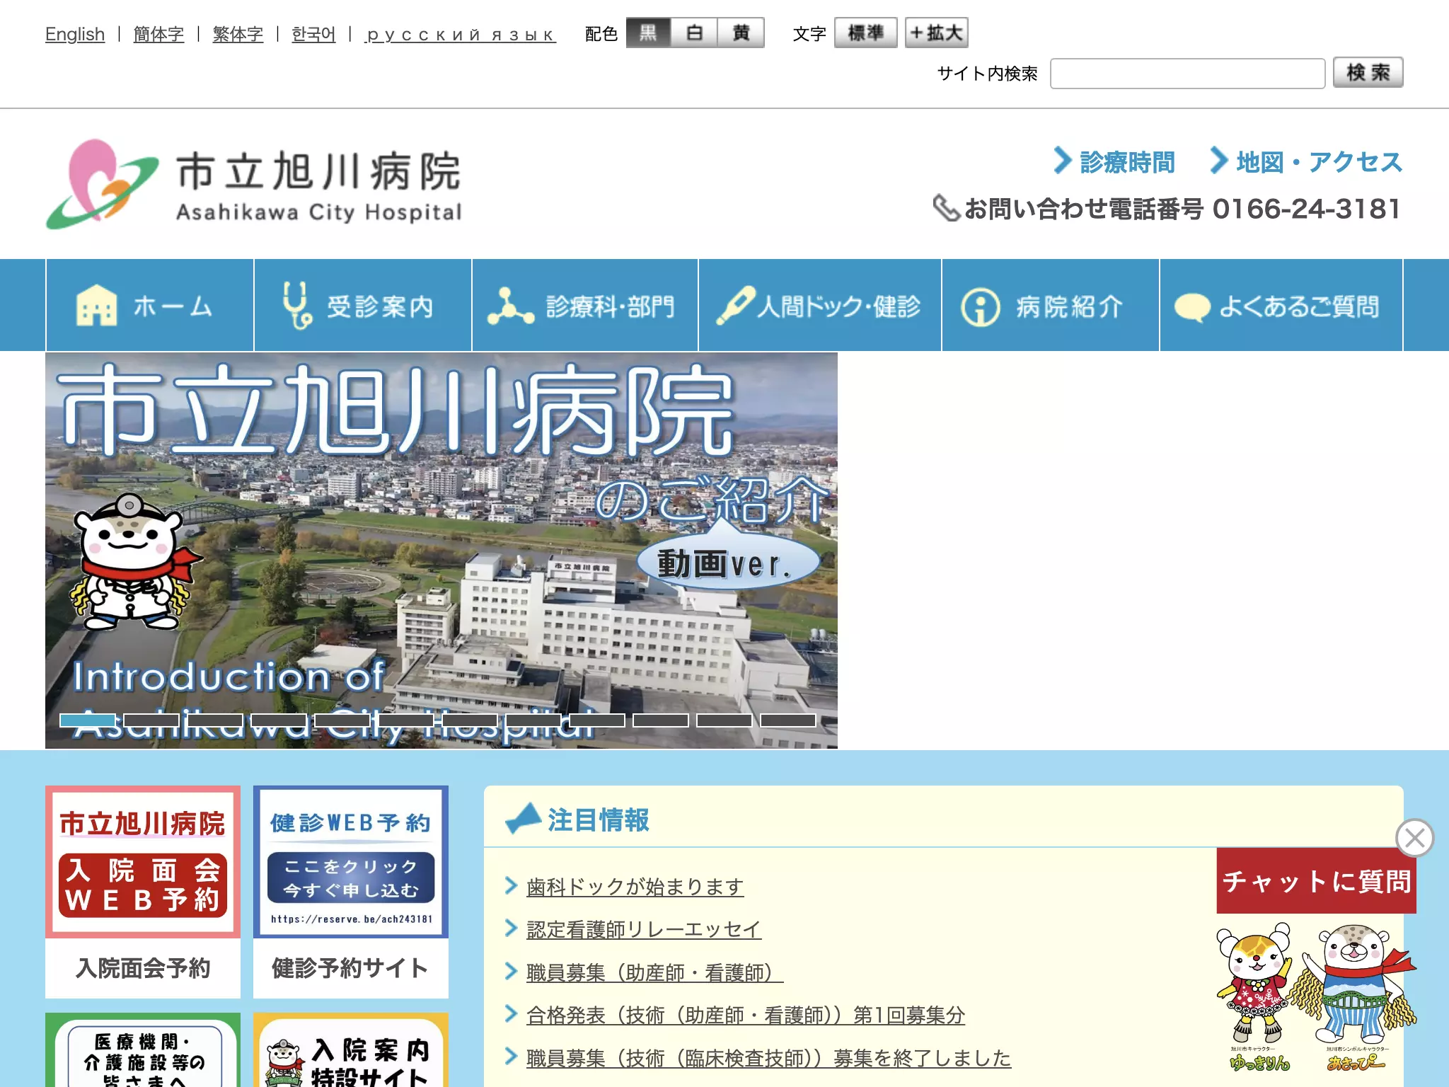Viewport: 1449px width, 1087px height.
Task: Open 歯科ドックが始まります news link
Action: [635, 886]
